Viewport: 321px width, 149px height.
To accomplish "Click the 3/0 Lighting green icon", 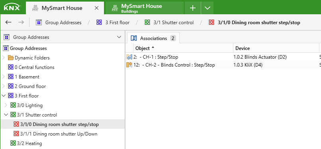I will [x=13, y=105].
